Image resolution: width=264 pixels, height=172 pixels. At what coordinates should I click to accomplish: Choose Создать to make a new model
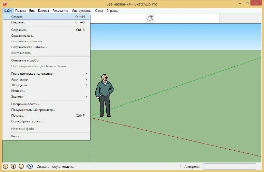tap(46, 17)
